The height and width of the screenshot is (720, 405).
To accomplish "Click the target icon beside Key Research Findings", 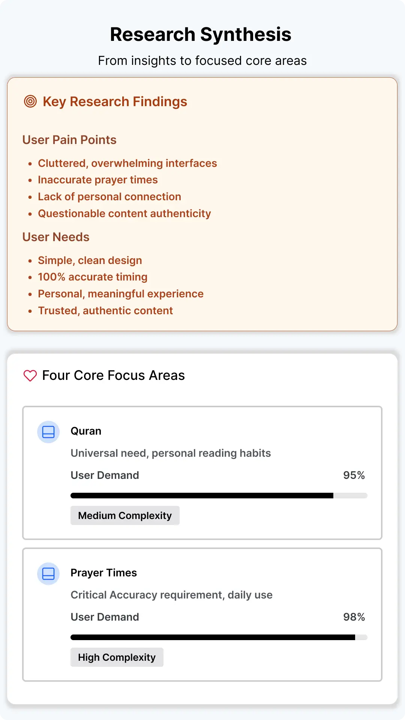I will [x=30, y=101].
